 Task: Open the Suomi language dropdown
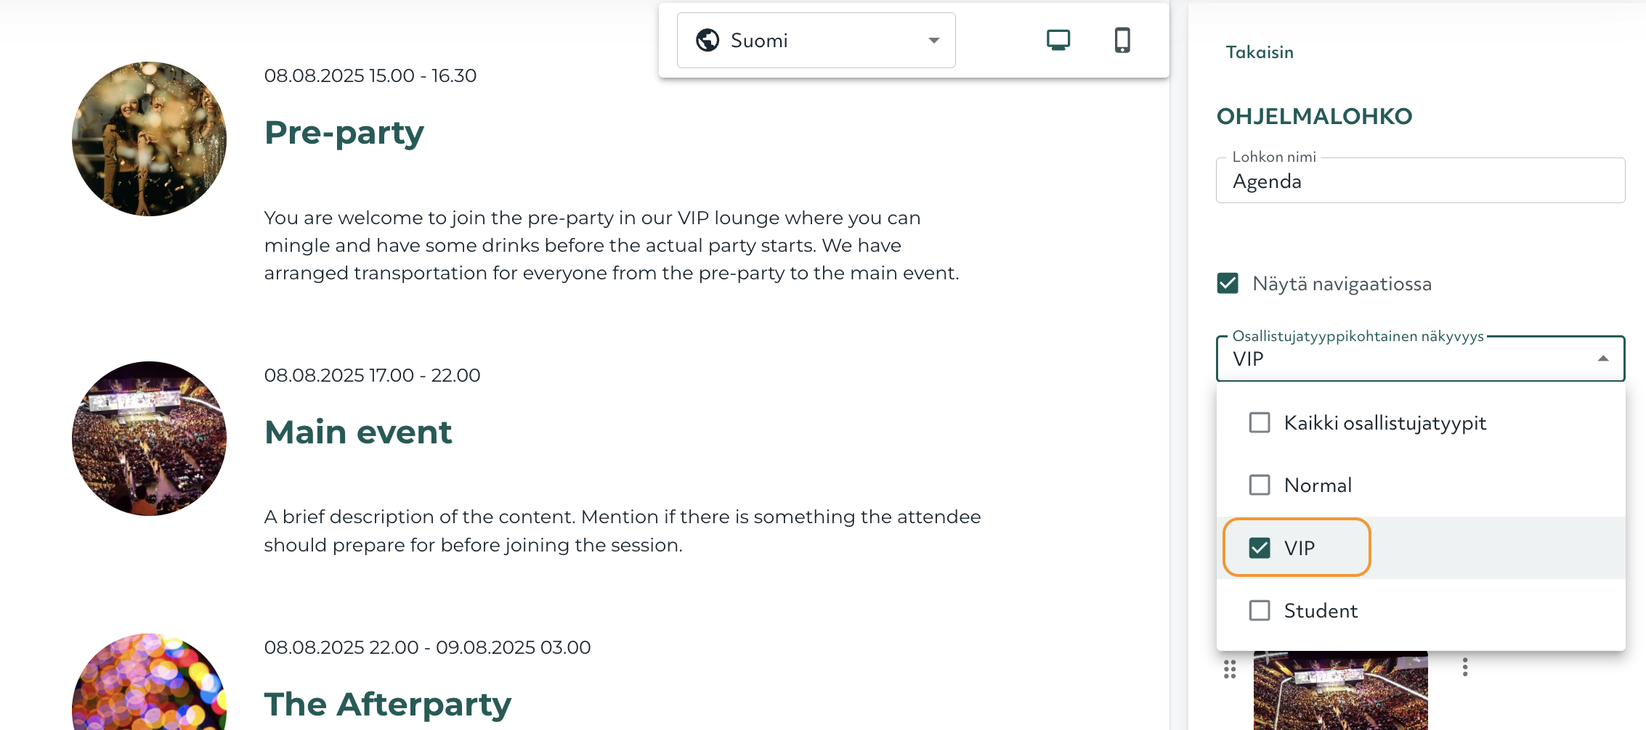816,40
